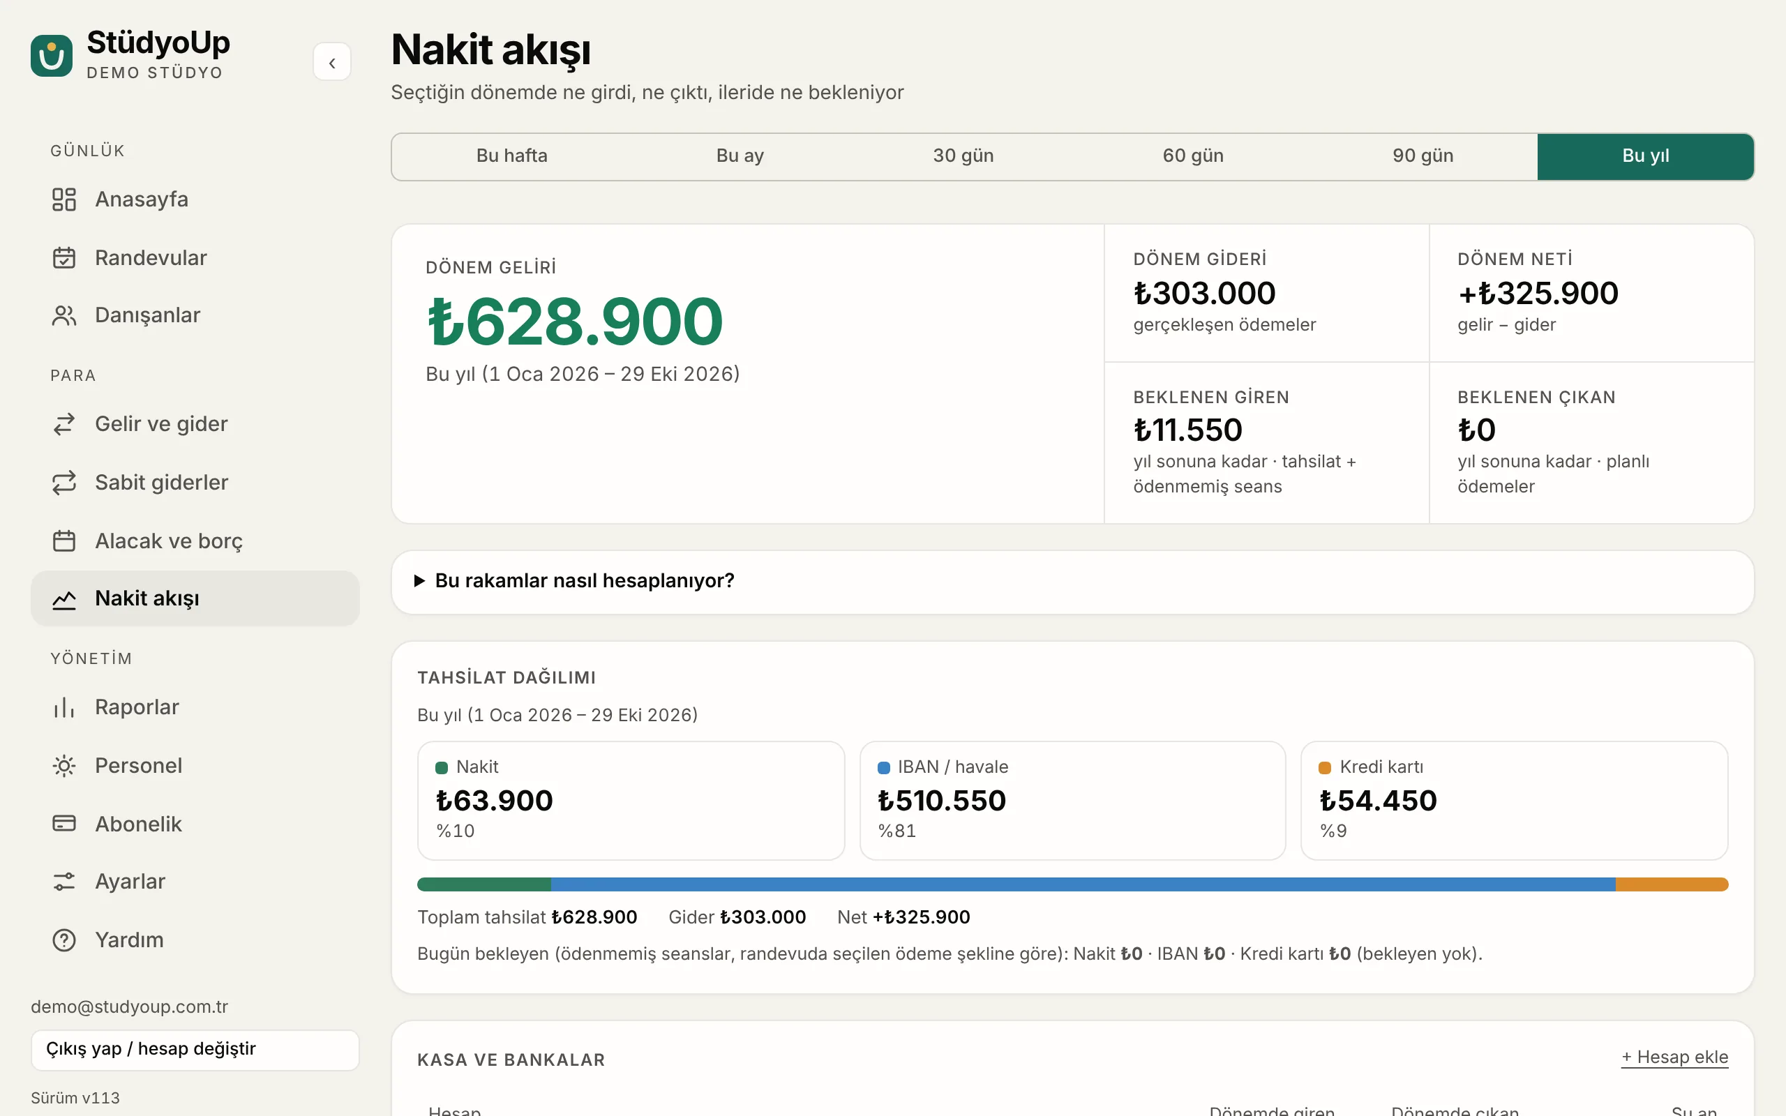Select the Bu hafta period tab
The height and width of the screenshot is (1116, 1786).
coord(511,156)
